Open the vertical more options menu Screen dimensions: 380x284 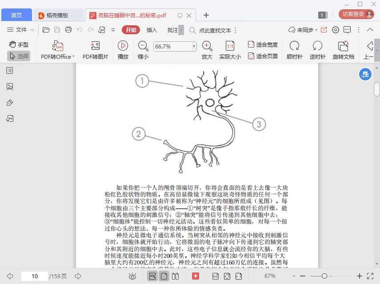pyautogui.click(x=359, y=30)
